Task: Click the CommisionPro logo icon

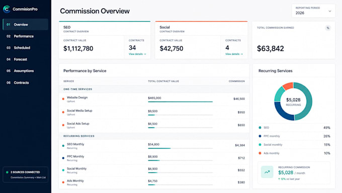Action: 7,9
